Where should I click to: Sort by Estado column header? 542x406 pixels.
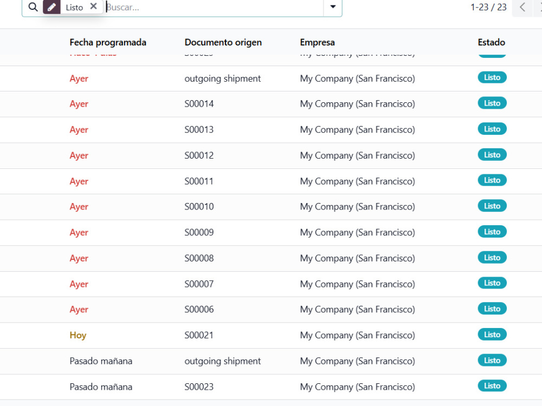pyautogui.click(x=491, y=42)
